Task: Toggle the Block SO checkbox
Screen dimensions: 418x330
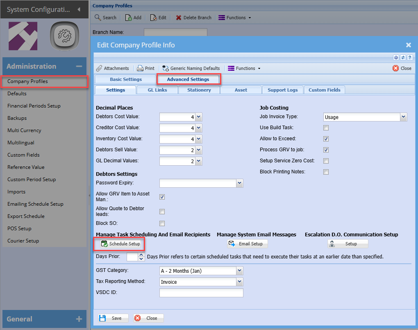Action: pyautogui.click(x=162, y=224)
